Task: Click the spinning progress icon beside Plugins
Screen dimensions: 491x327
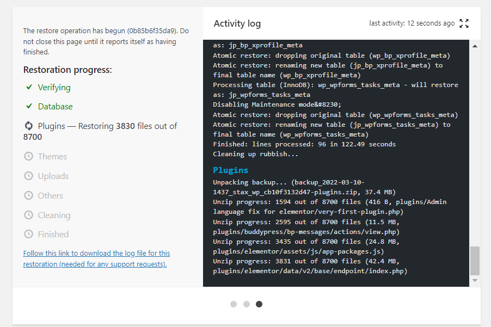Action: point(28,126)
